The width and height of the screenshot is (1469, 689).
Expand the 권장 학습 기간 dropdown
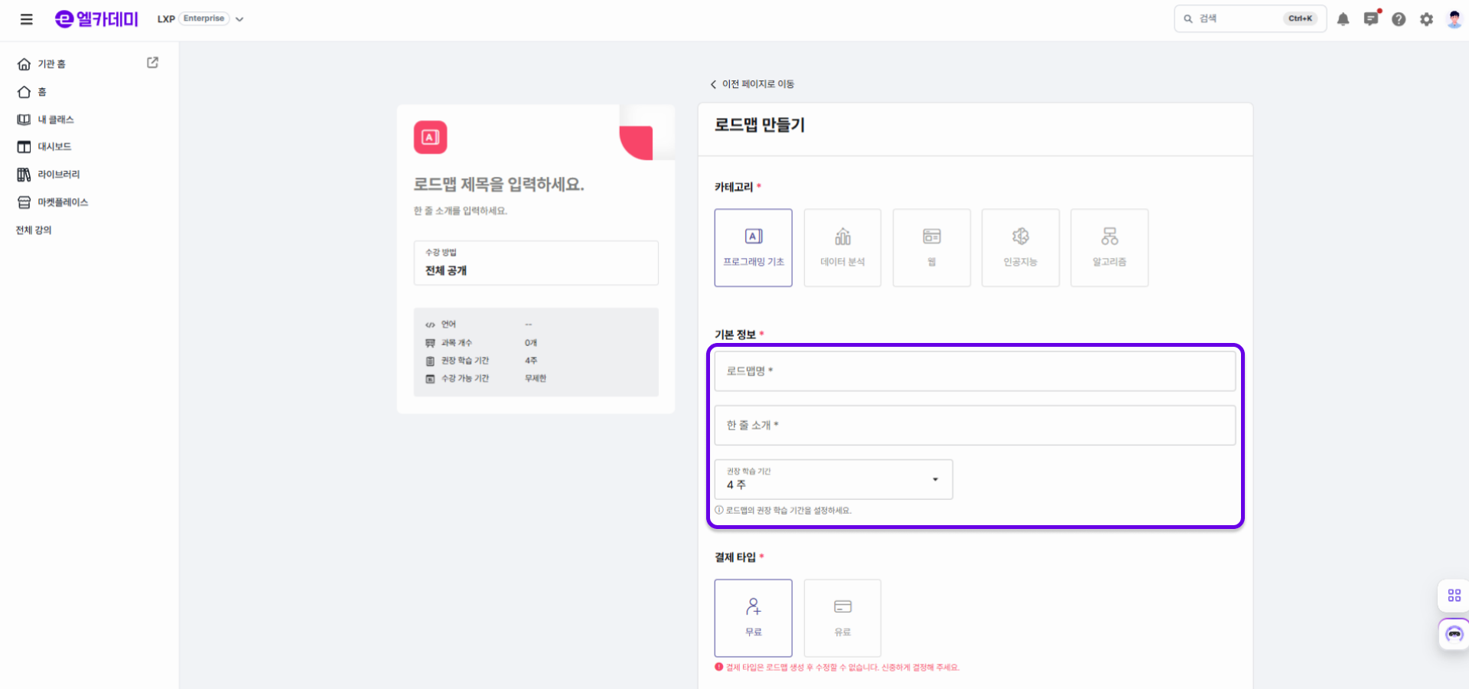(x=833, y=479)
